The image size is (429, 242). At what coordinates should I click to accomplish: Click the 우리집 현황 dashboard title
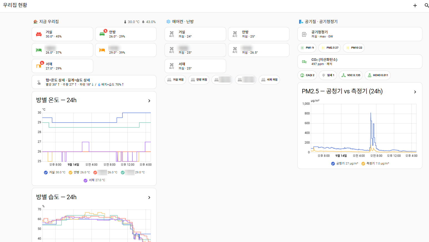tap(15, 5)
